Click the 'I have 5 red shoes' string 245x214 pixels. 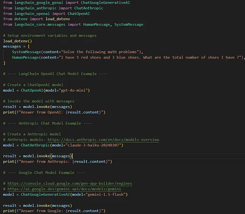(150, 57)
